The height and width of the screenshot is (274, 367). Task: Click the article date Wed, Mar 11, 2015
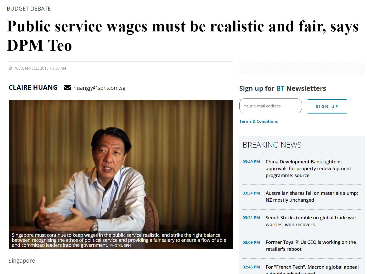click(x=40, y=68)
